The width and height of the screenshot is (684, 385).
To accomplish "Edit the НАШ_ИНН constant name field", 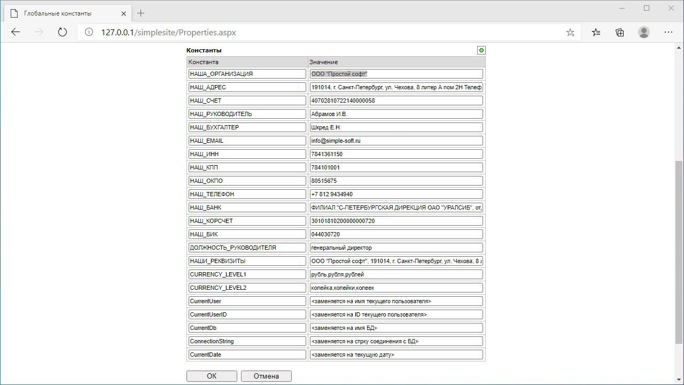I will click(x=247, y=154).
